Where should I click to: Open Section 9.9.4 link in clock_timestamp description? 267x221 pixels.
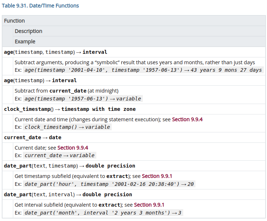click(x=187, y=119)
